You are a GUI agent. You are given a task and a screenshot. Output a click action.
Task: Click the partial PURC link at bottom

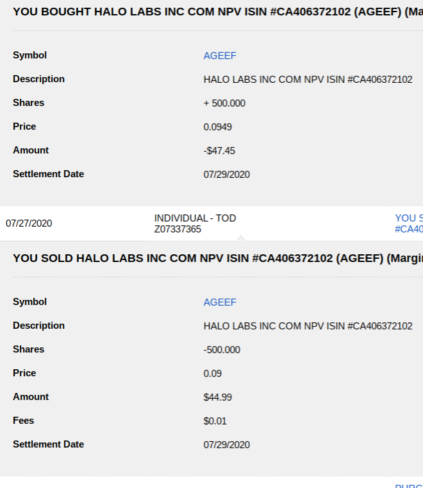[x=409, y=485]
